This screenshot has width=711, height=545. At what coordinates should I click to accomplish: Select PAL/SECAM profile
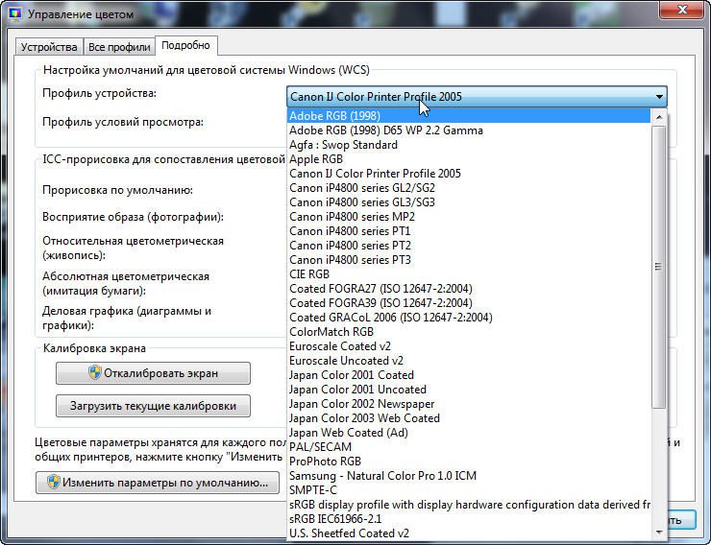click(469, 447)
